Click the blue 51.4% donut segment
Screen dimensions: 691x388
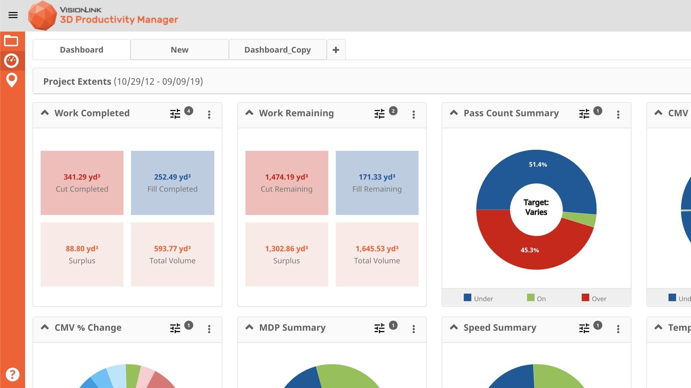pyautogui.click(x=538, y=164)
